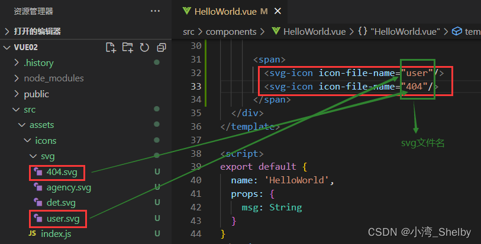Click the Vue icon on HelloWorld.vue tab
481x244 pixels.
[x=187, y=11]
